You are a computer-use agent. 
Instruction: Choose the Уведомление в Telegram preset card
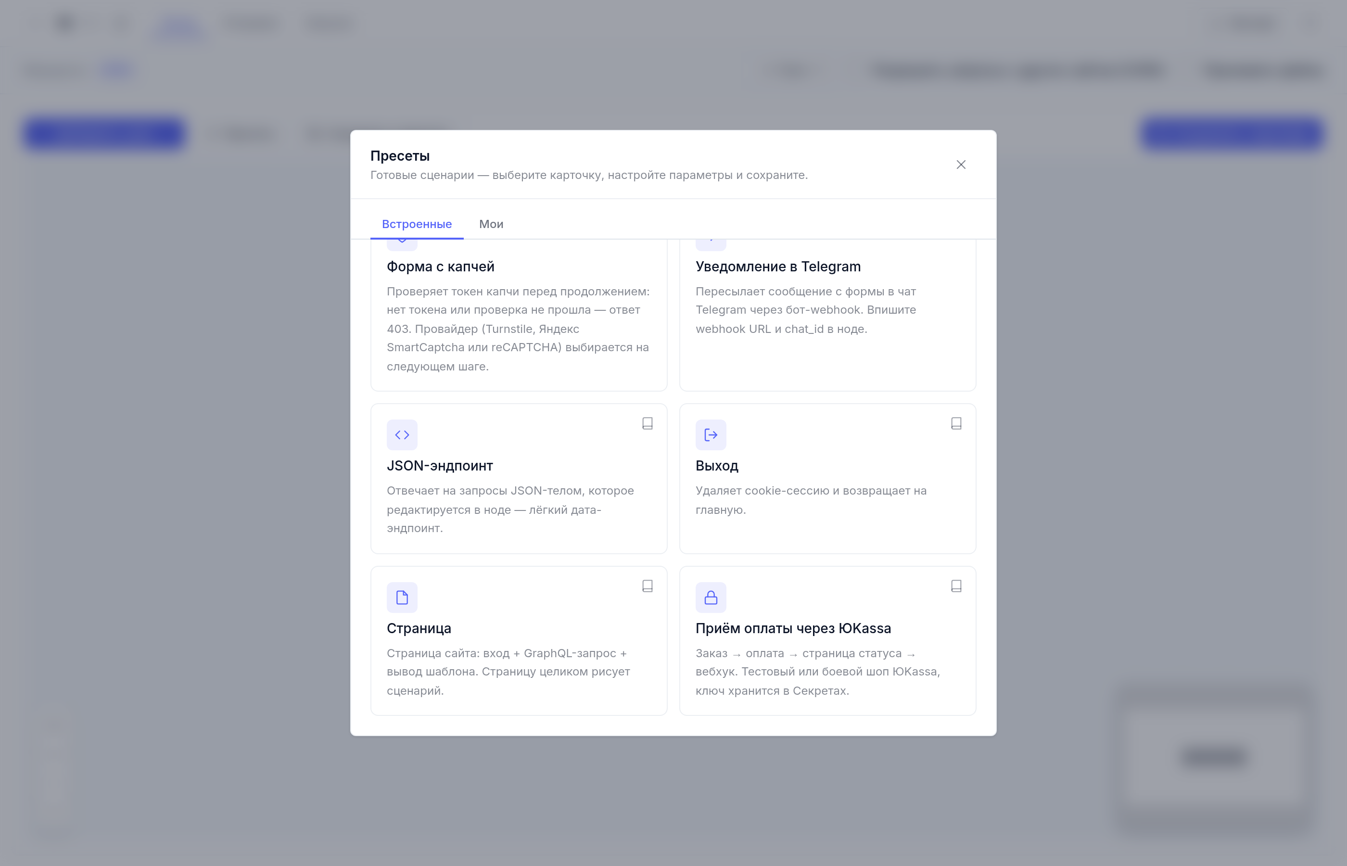827,315
